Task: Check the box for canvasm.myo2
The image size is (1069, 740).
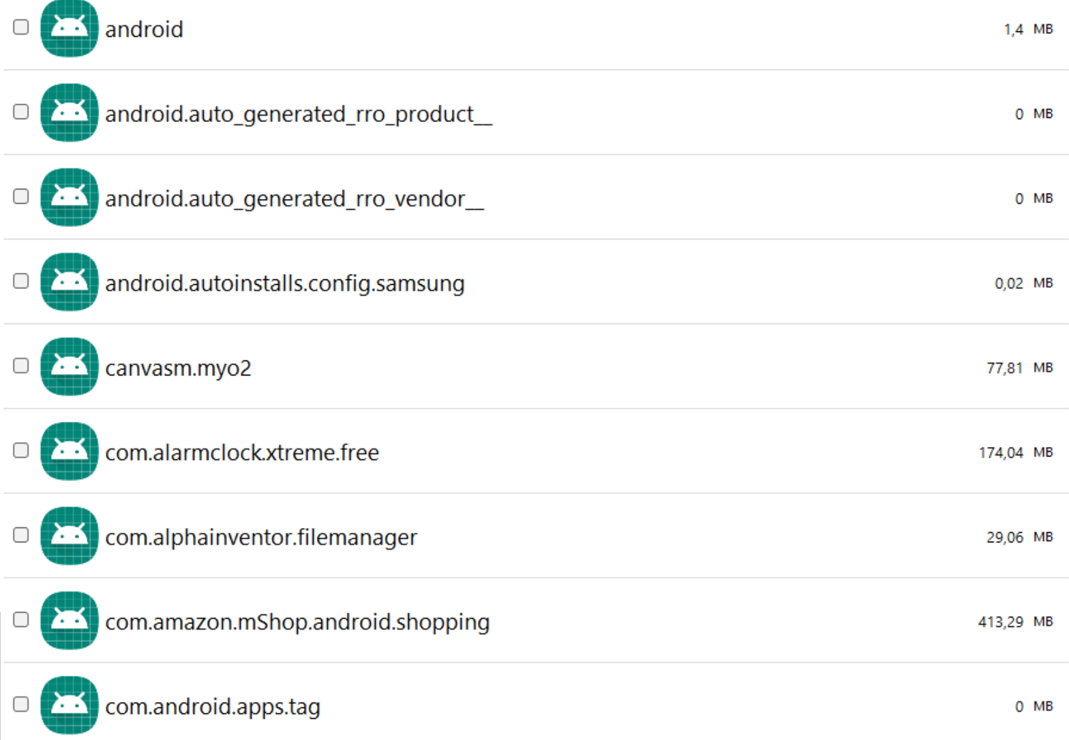Action: tap(21, 366)
